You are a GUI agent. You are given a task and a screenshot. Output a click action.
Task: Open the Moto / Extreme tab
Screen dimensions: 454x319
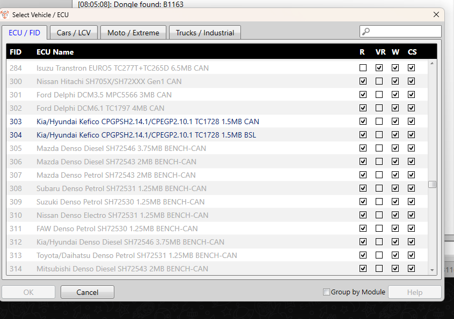pyautogui.click(x=133, y=33)
